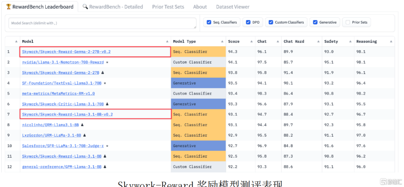Select the Score cell 92.2
The image size is (404, 187).
click(x=240, y=167)
